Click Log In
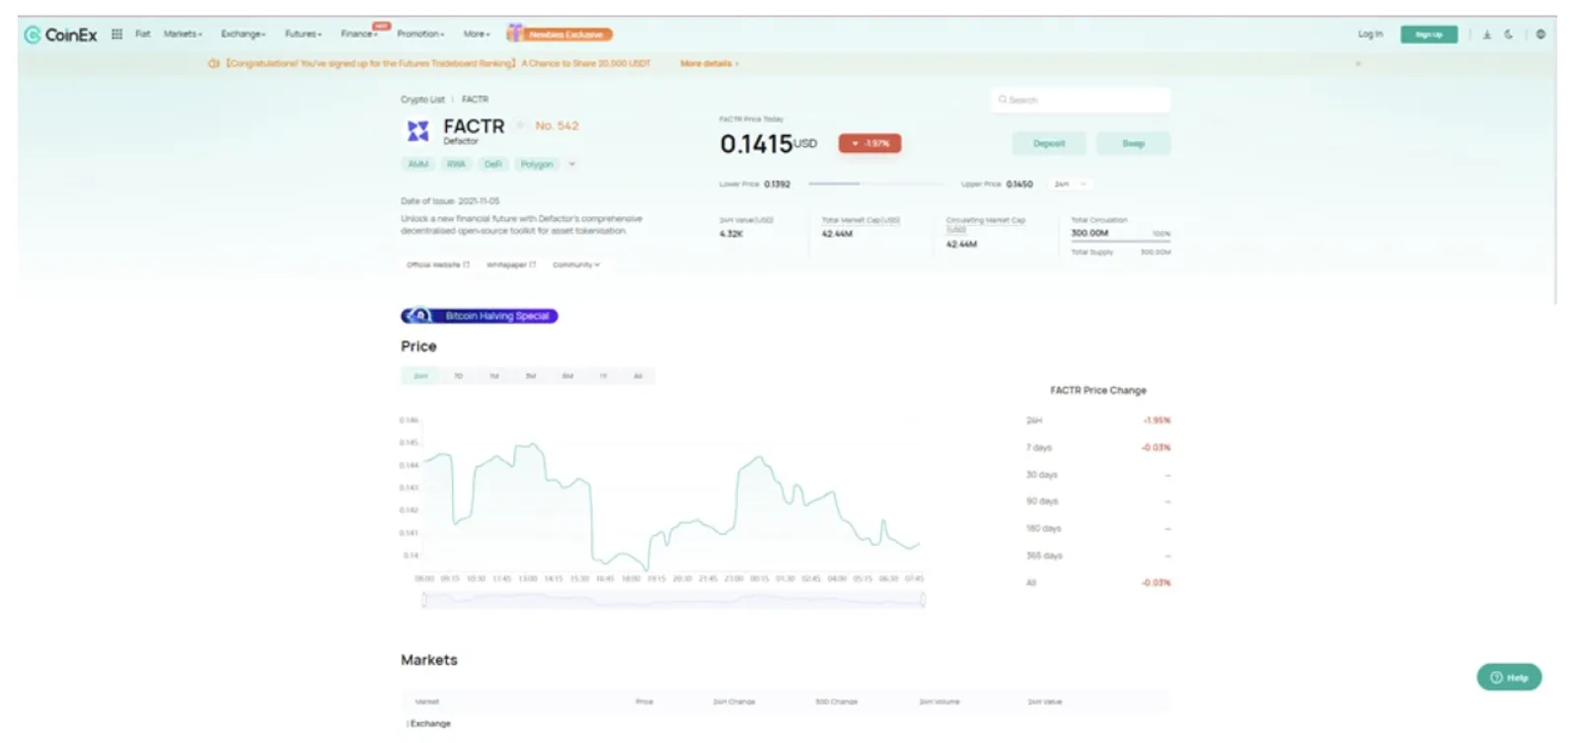This screenshot has width=1579, height=743. click(x=1370, y=35)
